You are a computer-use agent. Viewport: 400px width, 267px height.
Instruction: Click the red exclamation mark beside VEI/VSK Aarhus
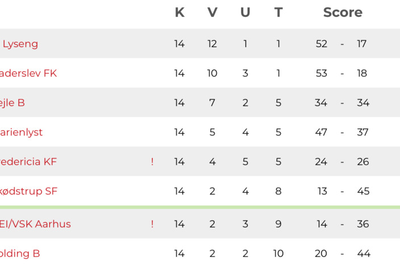click(x=152, y=224)
